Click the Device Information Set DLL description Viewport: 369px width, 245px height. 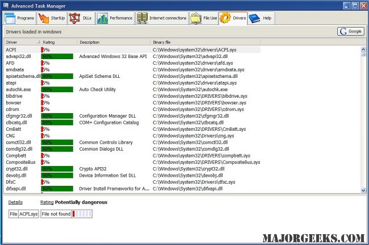pyautogui.click(x=107, y=176)
